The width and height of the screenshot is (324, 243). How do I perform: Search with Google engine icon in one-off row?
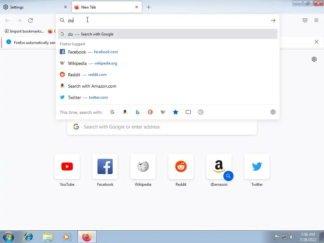coord(112,112)
